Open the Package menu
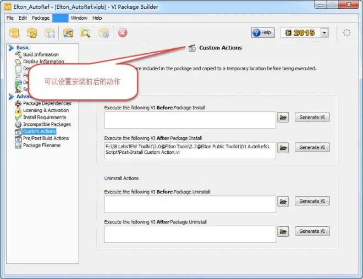 [x=41, y=18]
